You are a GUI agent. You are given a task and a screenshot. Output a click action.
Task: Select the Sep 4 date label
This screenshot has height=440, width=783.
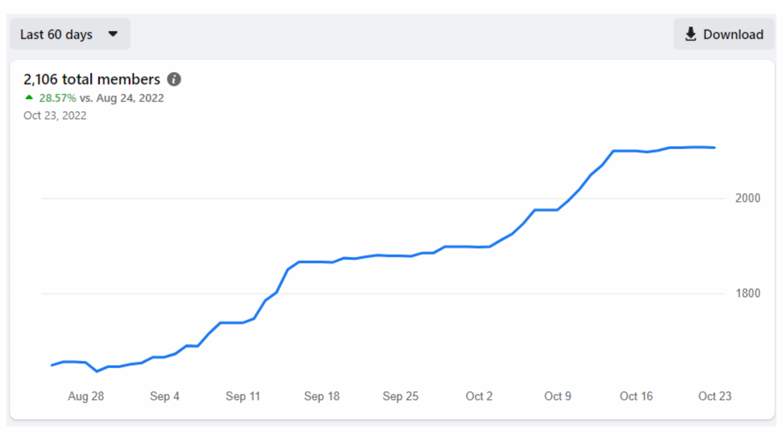click(x=165, y=396)
